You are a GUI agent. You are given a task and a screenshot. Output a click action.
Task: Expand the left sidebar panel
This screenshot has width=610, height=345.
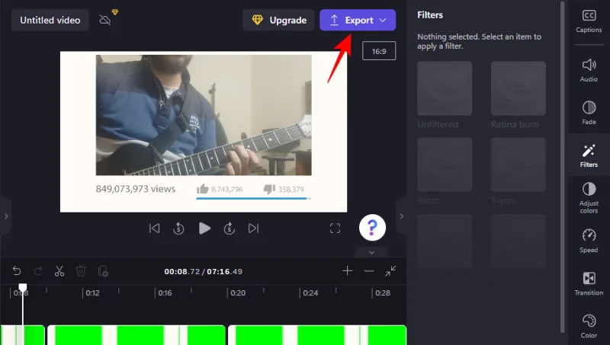(x=6, y=216)
